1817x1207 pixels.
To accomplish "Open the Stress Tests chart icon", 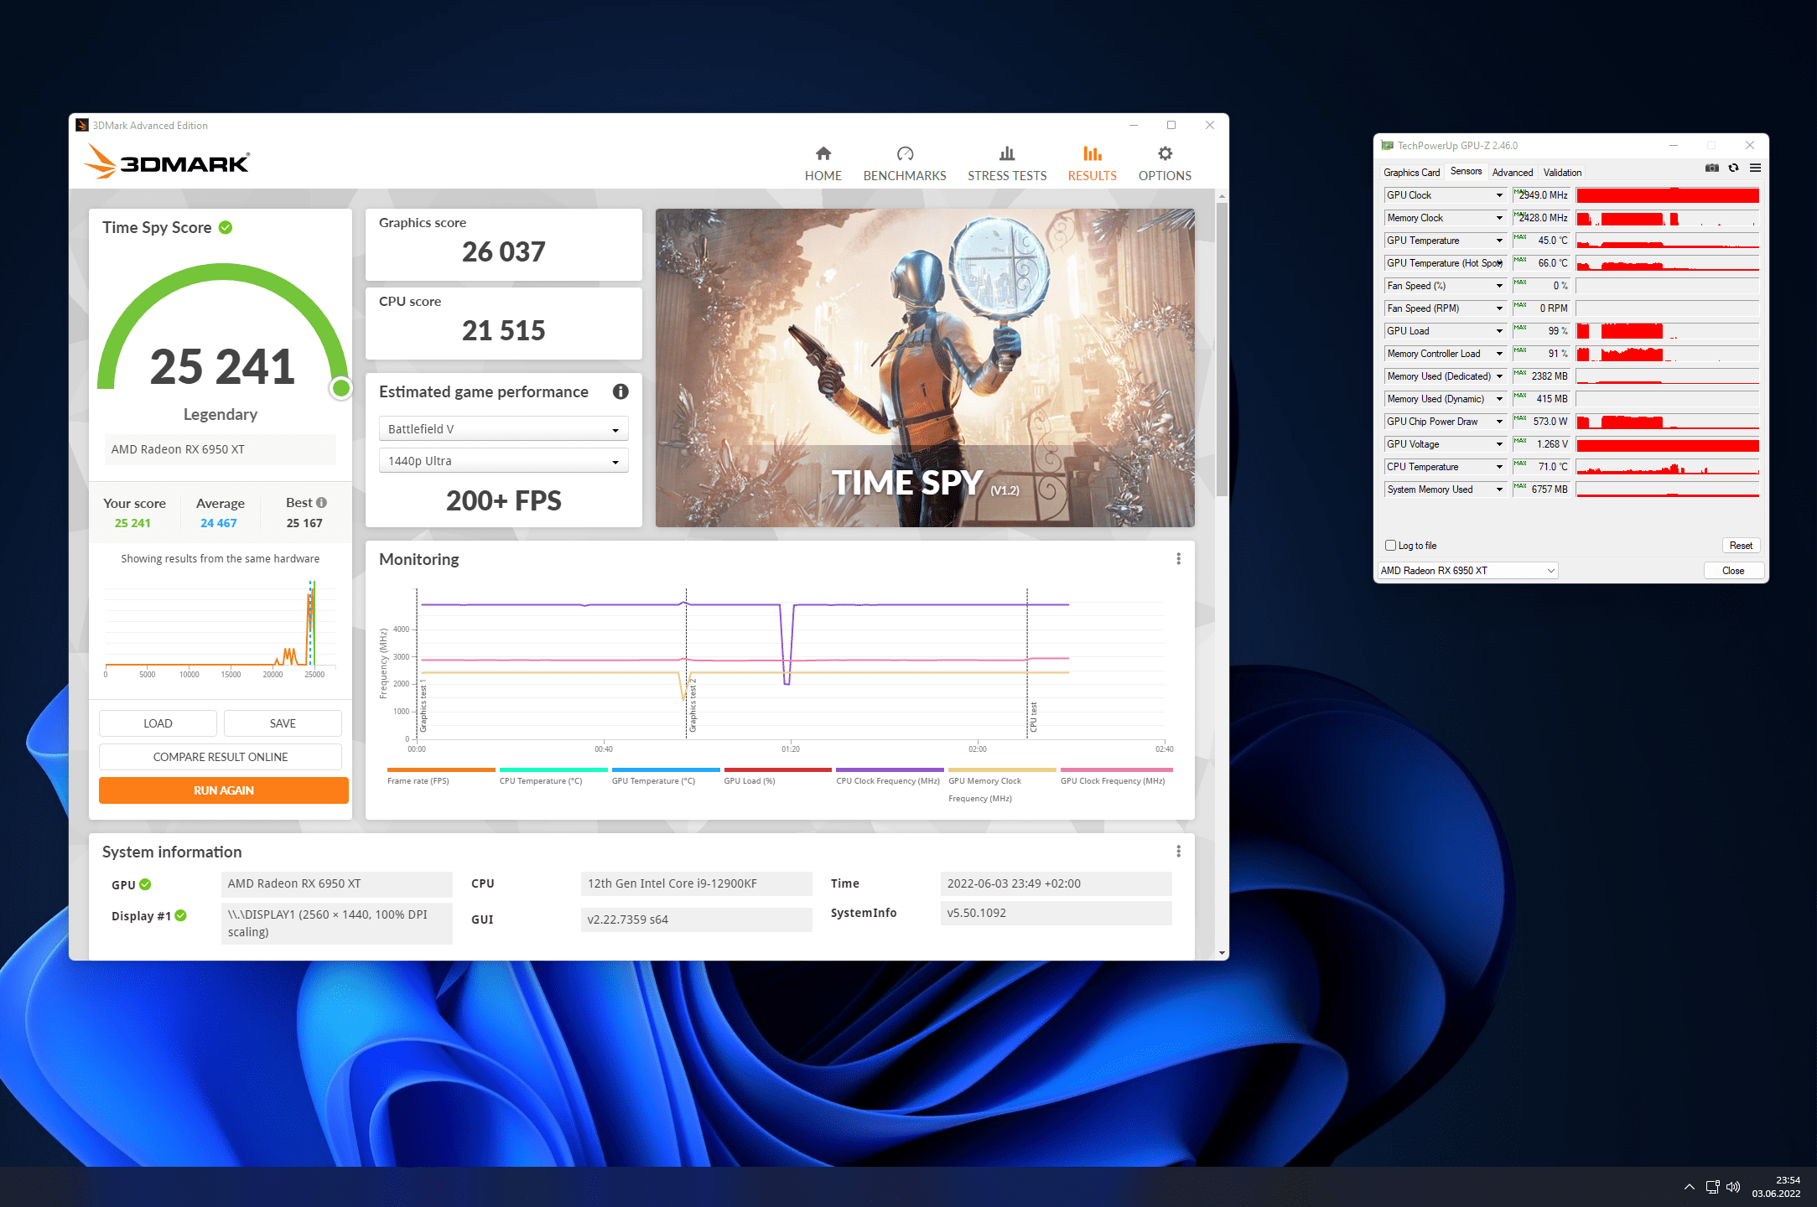I will click(x=1006, y=153).
